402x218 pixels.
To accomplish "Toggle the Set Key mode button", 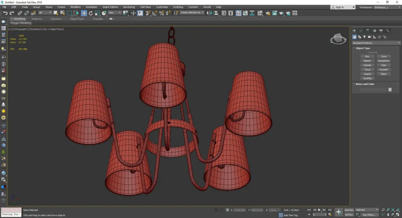I will pos(349,215).
